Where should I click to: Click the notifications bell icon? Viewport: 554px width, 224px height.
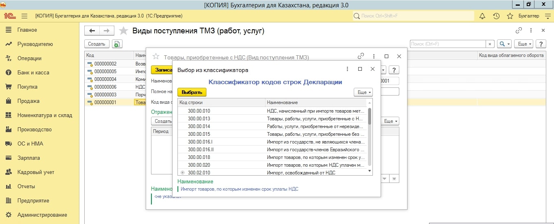pos(482,16)
